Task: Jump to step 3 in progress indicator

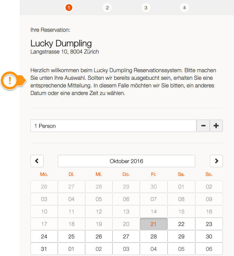Action: 146,8
